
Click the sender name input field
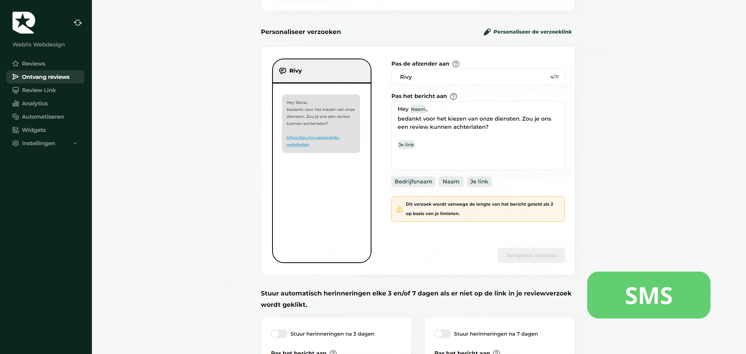pos(473,77)
